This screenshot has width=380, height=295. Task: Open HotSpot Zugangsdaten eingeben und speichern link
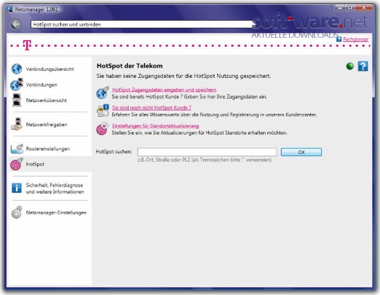tap(164, 90)
